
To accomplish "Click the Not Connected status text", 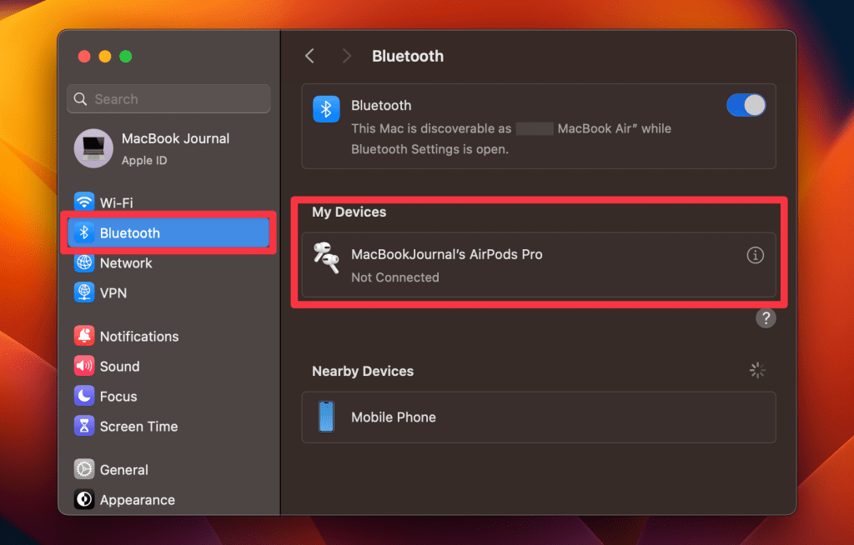I will tap(394, 277).
